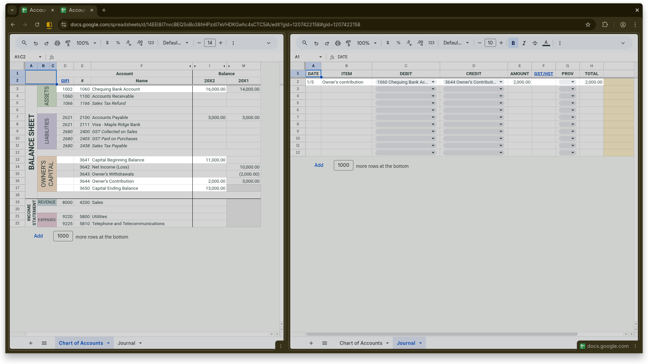Switch to Journal tab in left pane
Image resolution: width=648 pixels, height=364 pixels.
click(x=127, y=343)
